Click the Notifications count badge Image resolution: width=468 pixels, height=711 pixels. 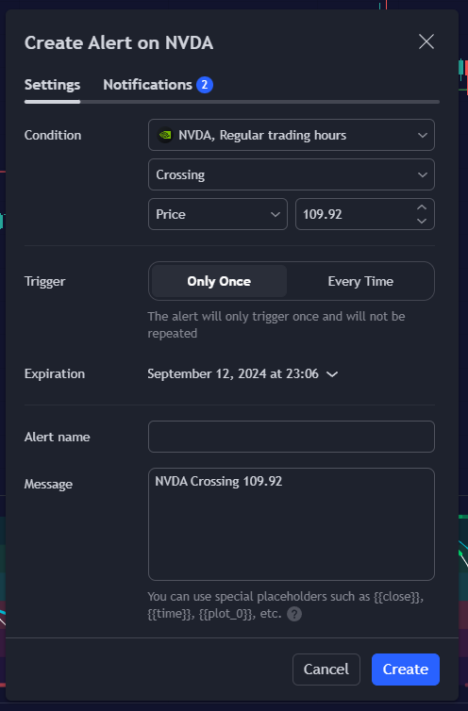click(204, 85)
